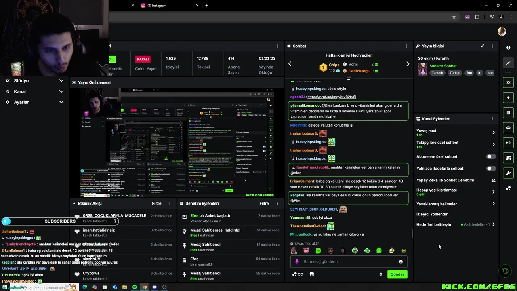Open Takipçilere özel sohbet options arrow

tap(493, 144)
